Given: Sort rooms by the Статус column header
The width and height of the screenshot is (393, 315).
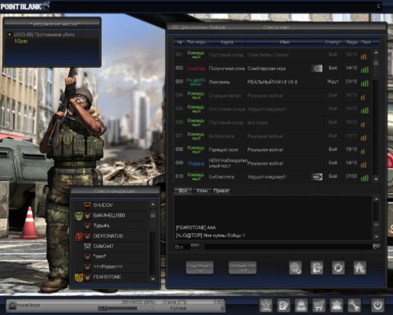Looking at the screenshot, I should 332,42.
